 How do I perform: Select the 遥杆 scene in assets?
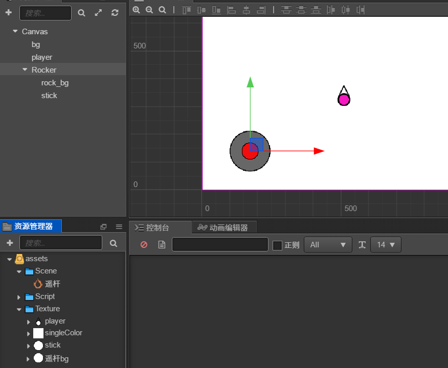tap(51, 284)
